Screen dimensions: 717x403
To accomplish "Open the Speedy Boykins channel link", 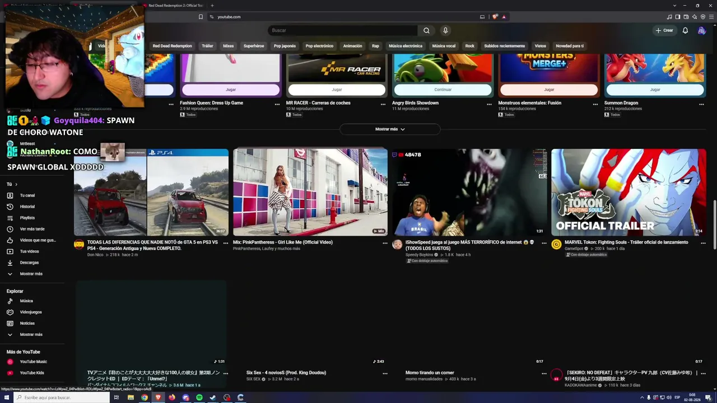I will click(x=419, y=255).
